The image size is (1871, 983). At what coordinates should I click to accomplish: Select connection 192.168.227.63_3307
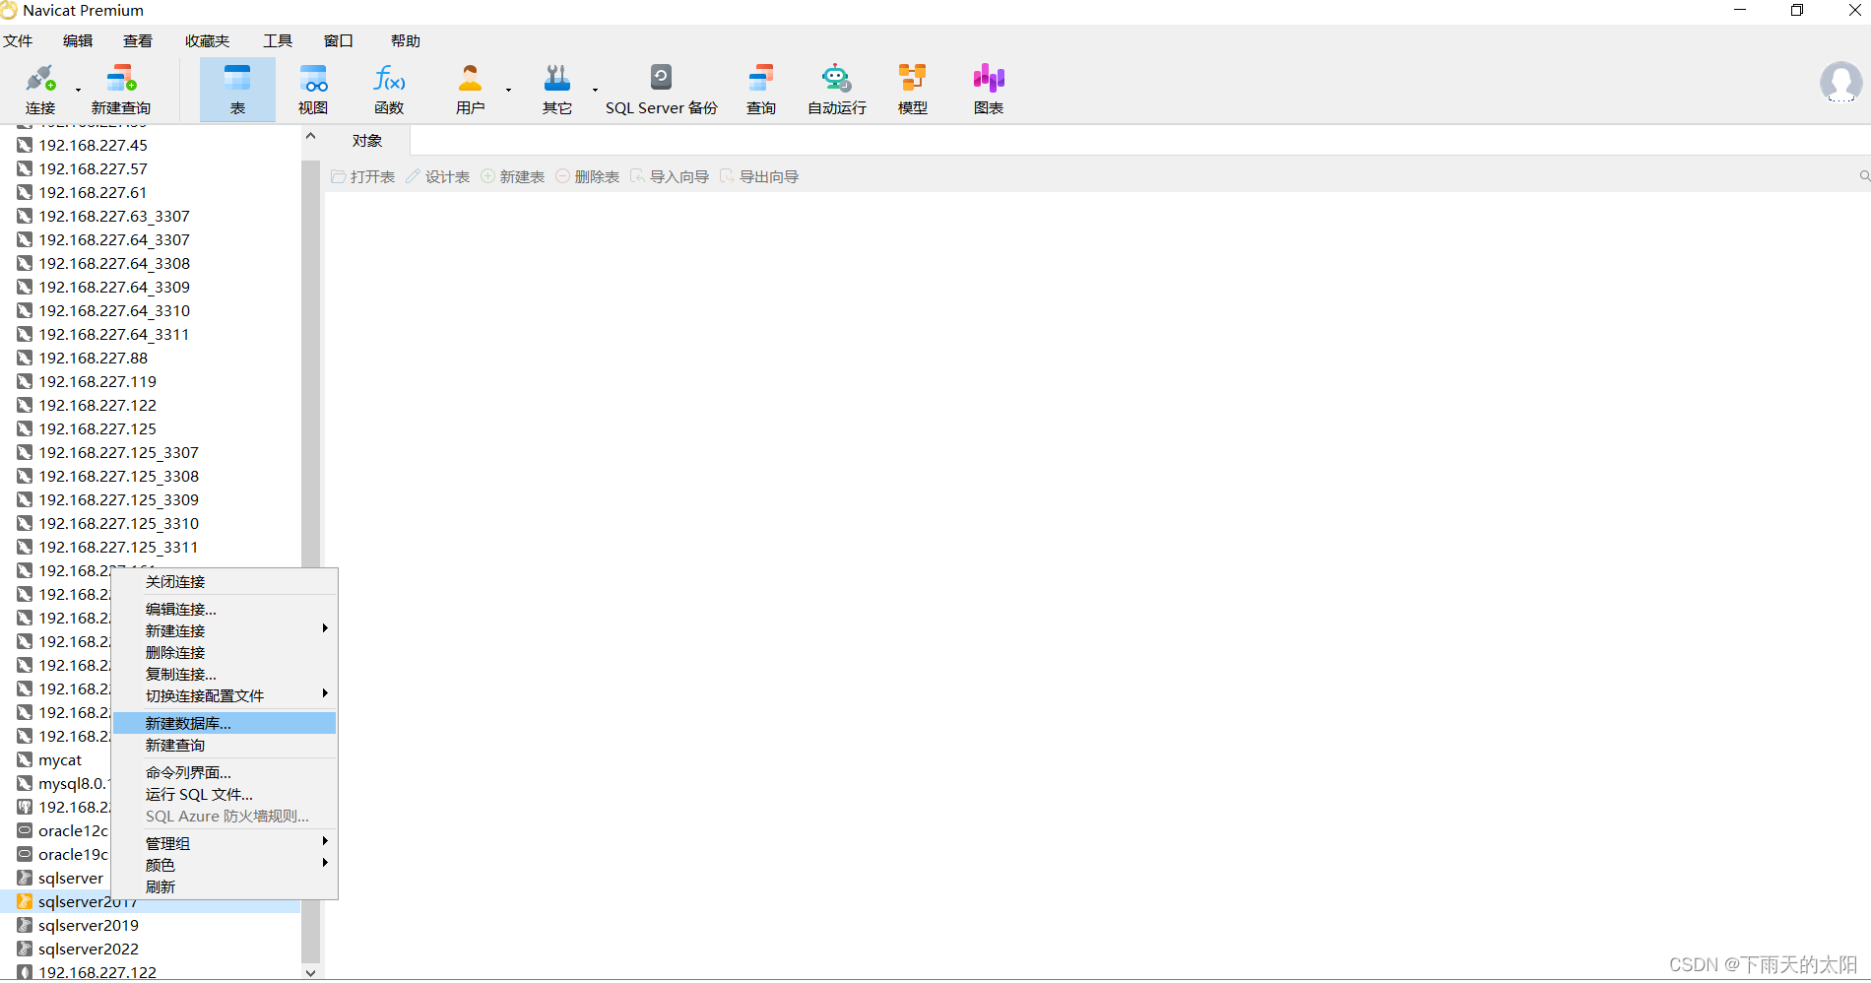coord(114,216)
